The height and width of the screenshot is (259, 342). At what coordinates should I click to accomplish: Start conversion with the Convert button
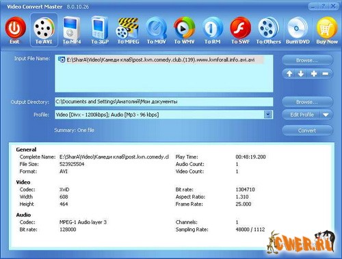[307, 131]
